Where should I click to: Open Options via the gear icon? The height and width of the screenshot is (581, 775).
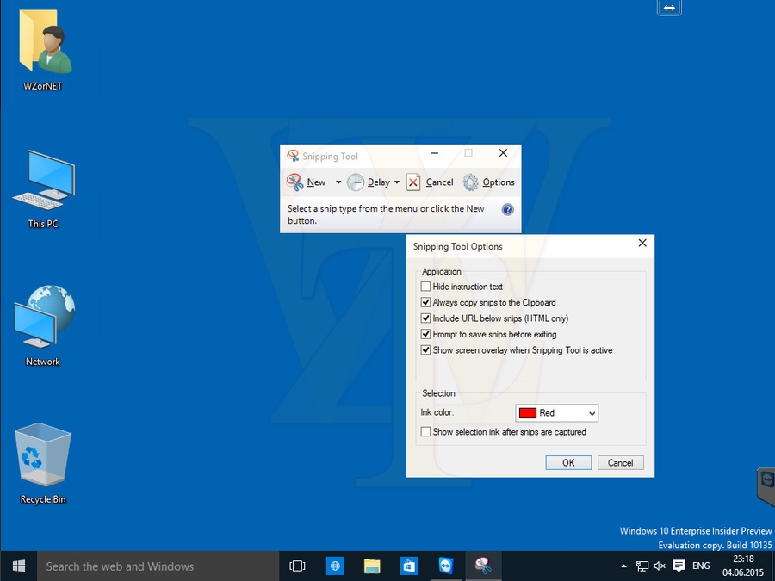(470, 182)
